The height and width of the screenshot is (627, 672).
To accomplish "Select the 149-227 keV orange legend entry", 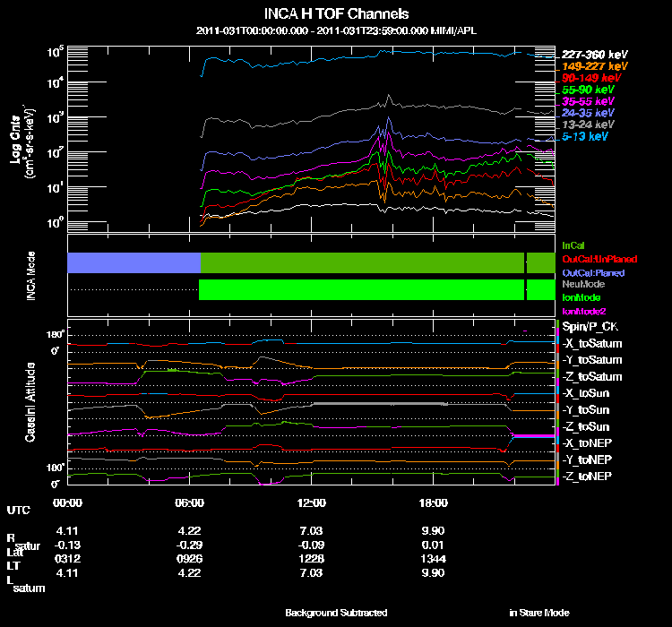I will click(x=594, y=66).
